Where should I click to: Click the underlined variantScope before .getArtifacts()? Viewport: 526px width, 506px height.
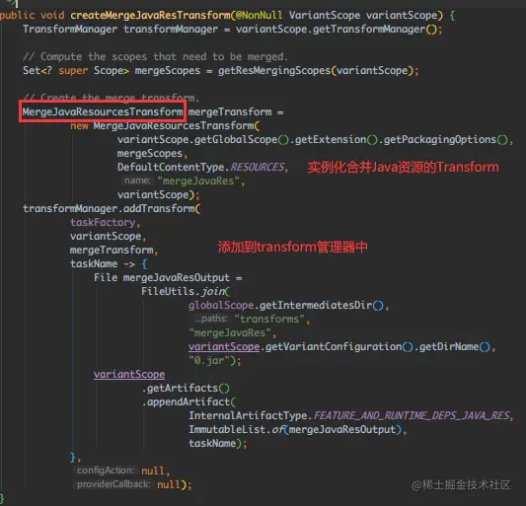(x=129, y=375)
